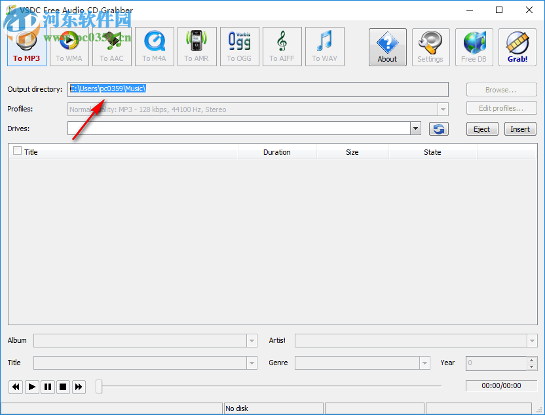Open the Settings panel
The width and height of the screenshot is (545, 415).
(x=430, y=47)
